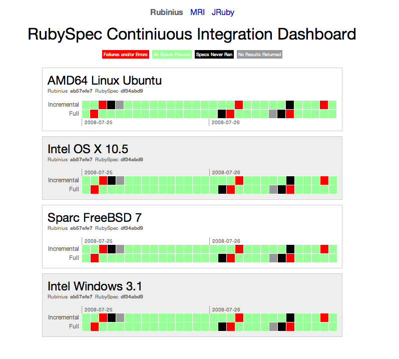
Task: Click RubySpec commit df34abd9 under Intel Windows 3.1
Action: [x=132, y=297]
